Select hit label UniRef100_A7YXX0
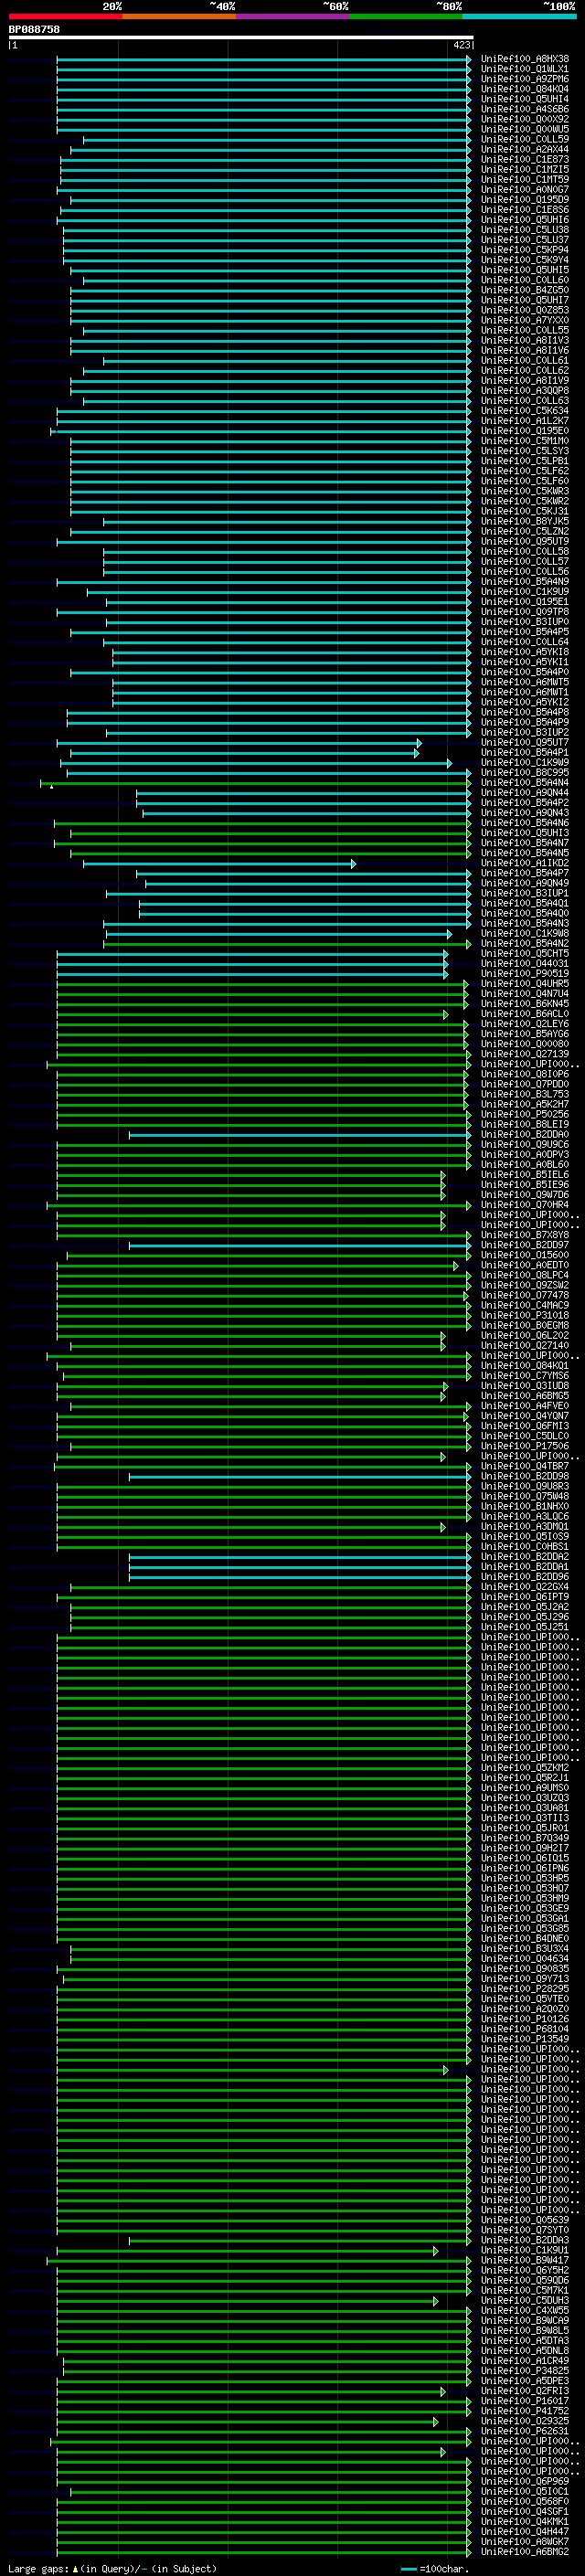This screenshot has width=585, height=2576. click(525, 320)
